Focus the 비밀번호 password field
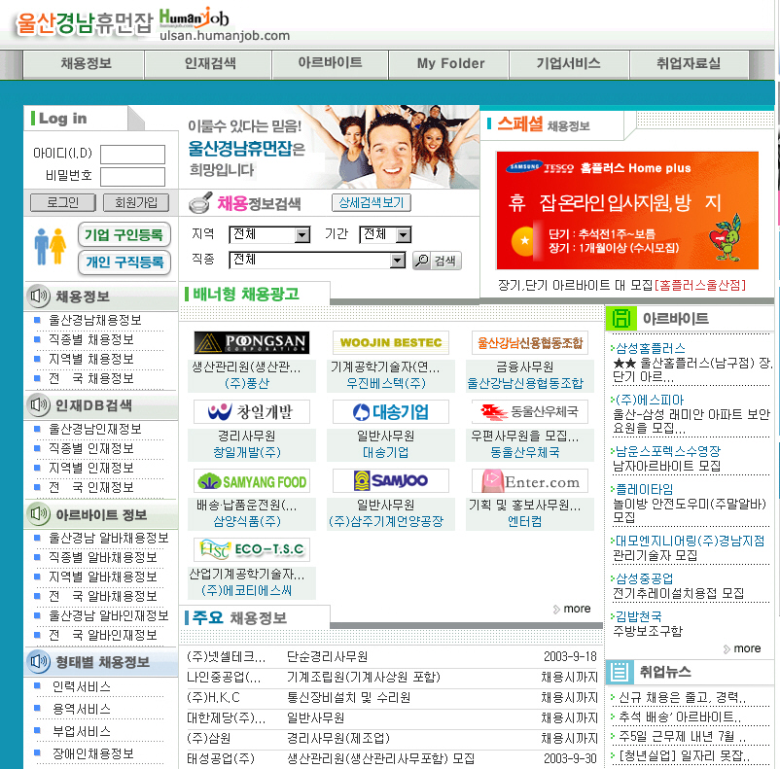Image resolution: width=780 pixels, height=769 pixels. [x=132, y=177]
